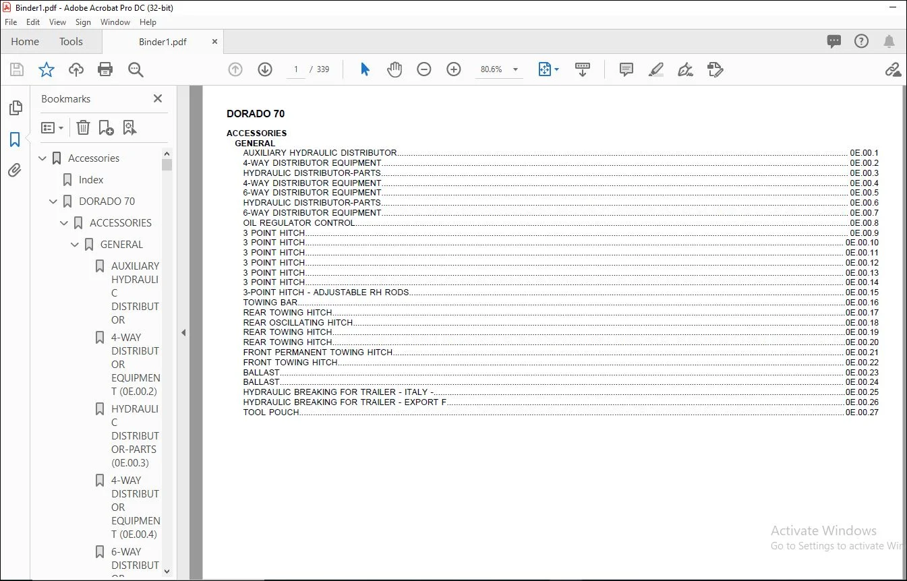Open the Help question mark icon

coord(861,42)
